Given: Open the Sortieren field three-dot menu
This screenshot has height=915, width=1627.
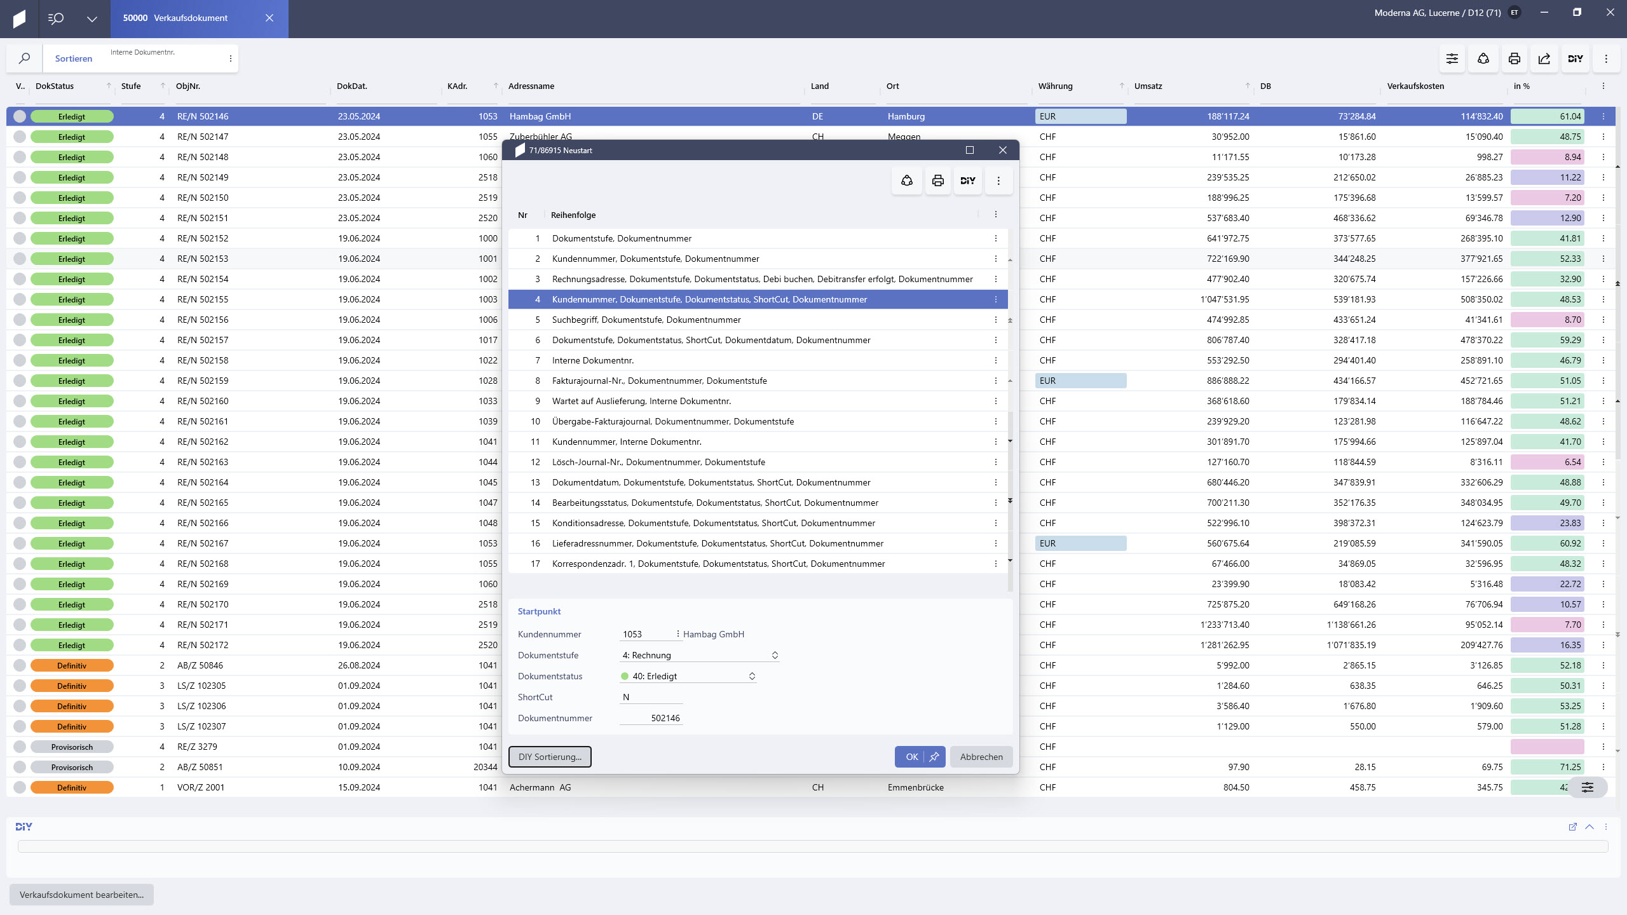Looking at the screenshot, I should (230, 58).
